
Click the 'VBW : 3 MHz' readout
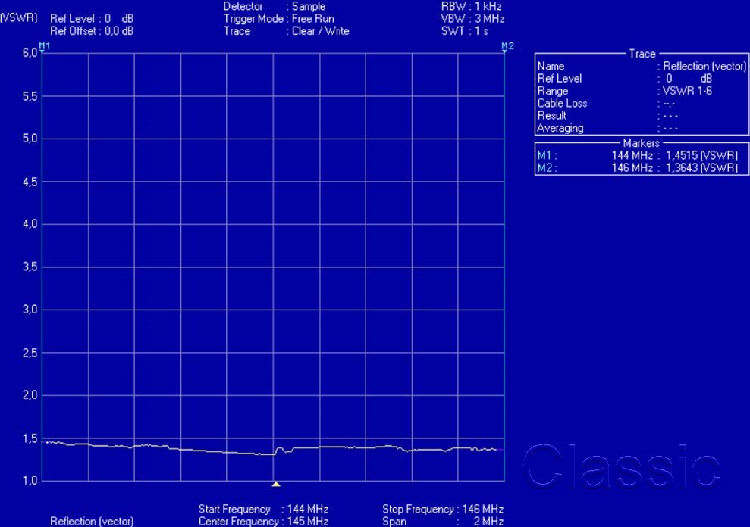click(472, 19)
